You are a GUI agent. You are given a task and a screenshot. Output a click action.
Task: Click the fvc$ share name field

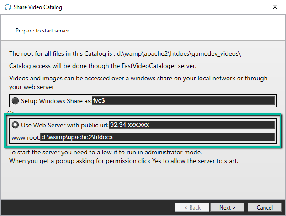coord(183,101)
